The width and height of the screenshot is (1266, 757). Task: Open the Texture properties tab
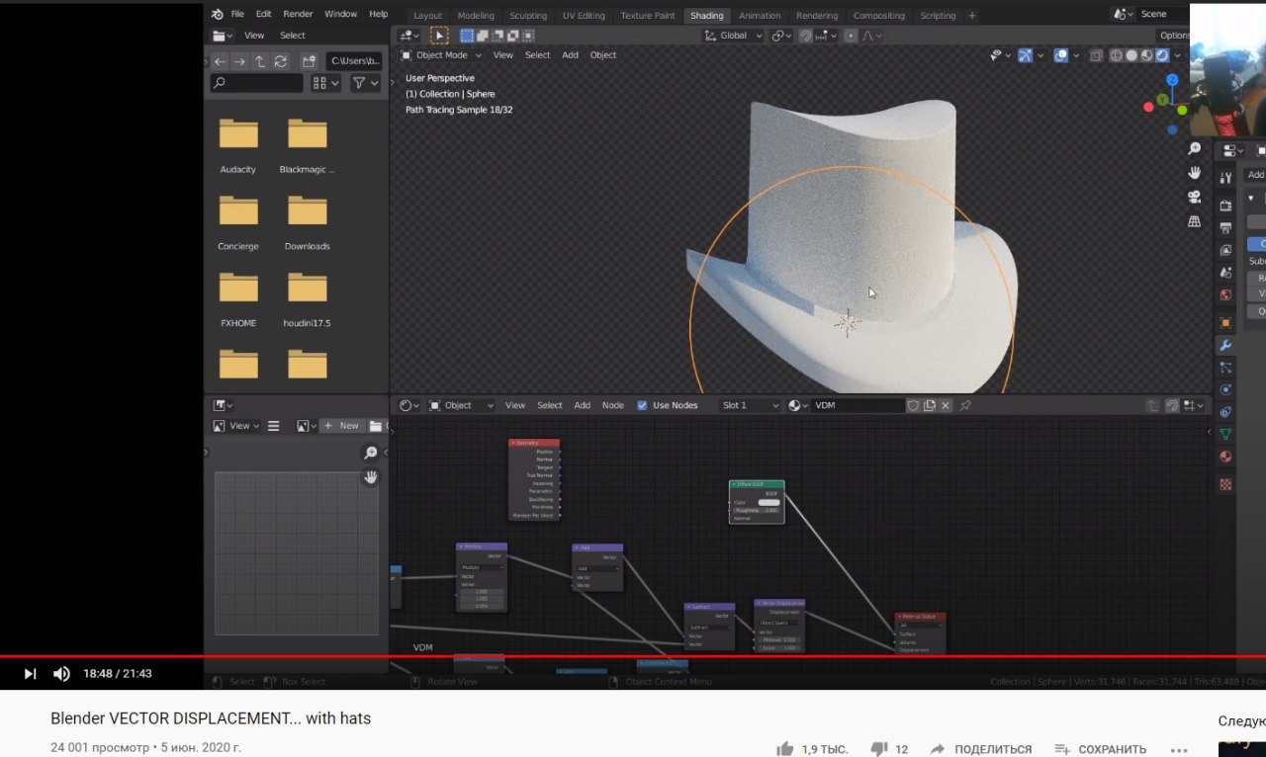1225,484
